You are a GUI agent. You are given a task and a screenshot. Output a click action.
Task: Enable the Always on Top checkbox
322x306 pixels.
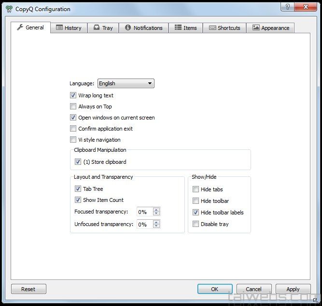(73, 106)
